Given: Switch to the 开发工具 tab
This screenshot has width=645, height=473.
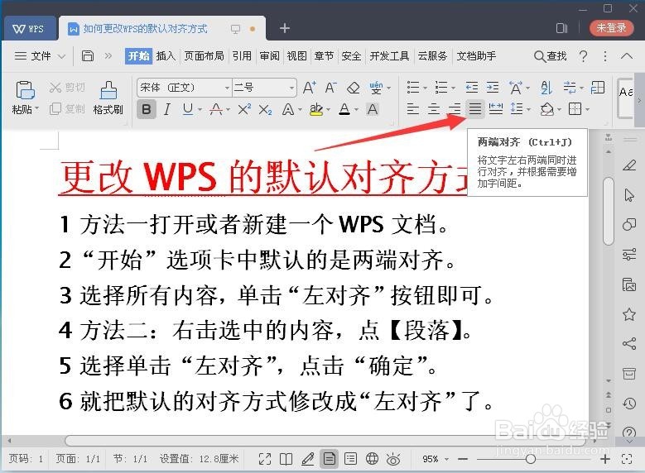Looking at the screenshot, I should [389, 56].
